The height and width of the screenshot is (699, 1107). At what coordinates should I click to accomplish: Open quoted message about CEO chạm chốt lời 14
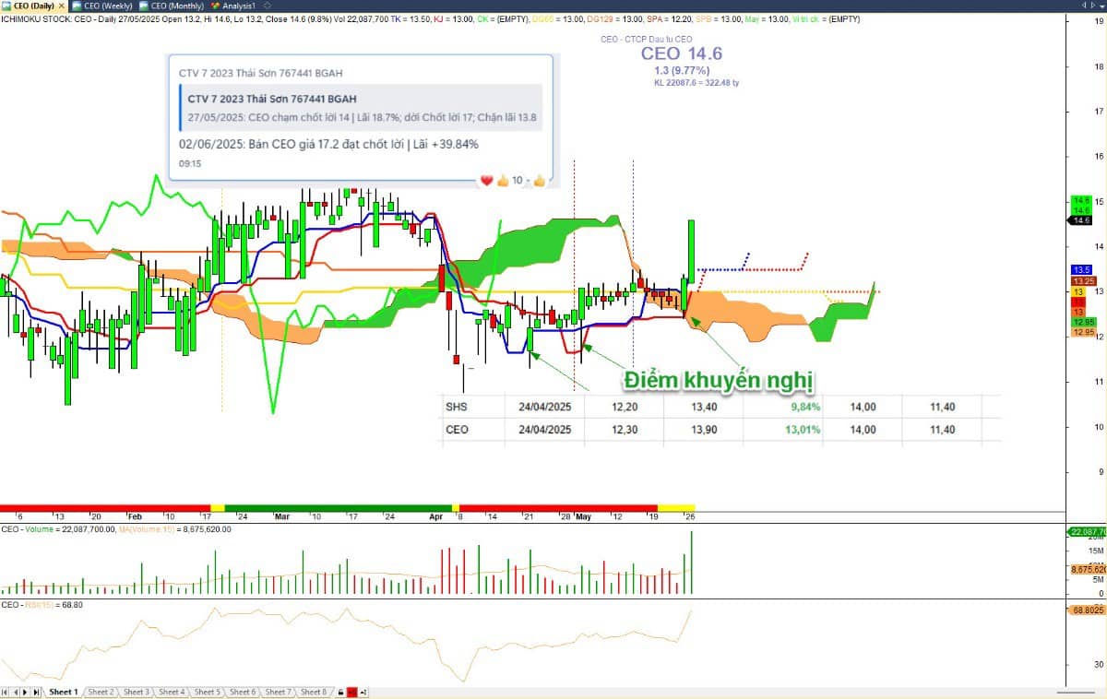point(361,108)
